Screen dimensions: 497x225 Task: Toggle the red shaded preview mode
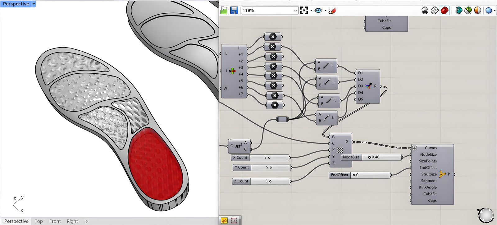(x=445, y=11)
